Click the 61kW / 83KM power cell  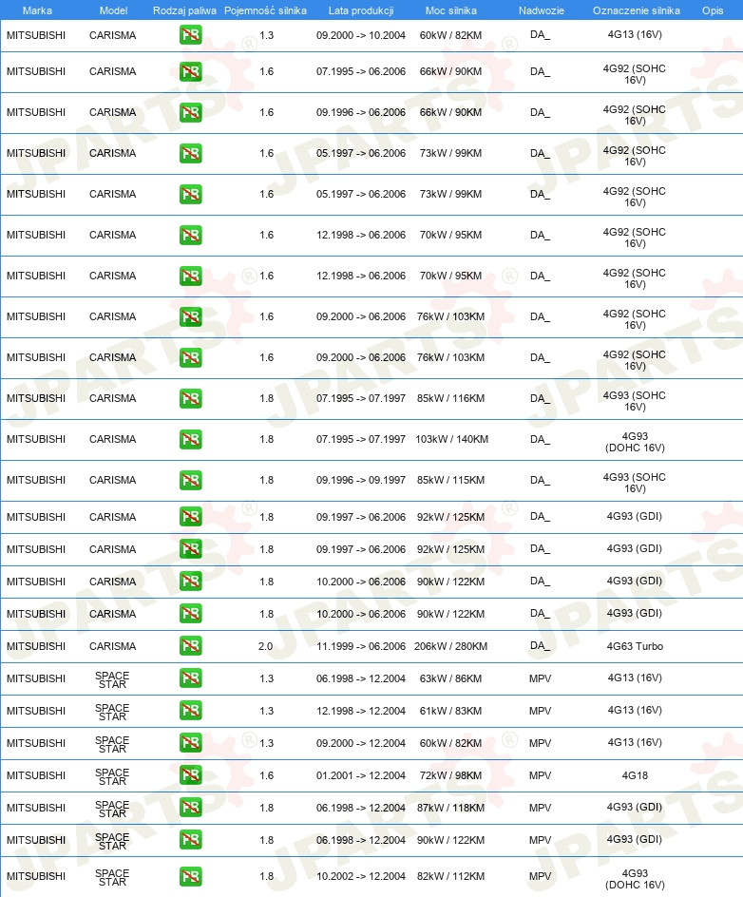click(x=450, y=711)
